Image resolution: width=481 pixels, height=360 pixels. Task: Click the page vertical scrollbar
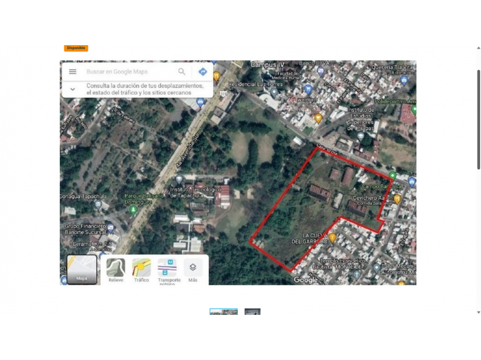click(x=479, y=120)
